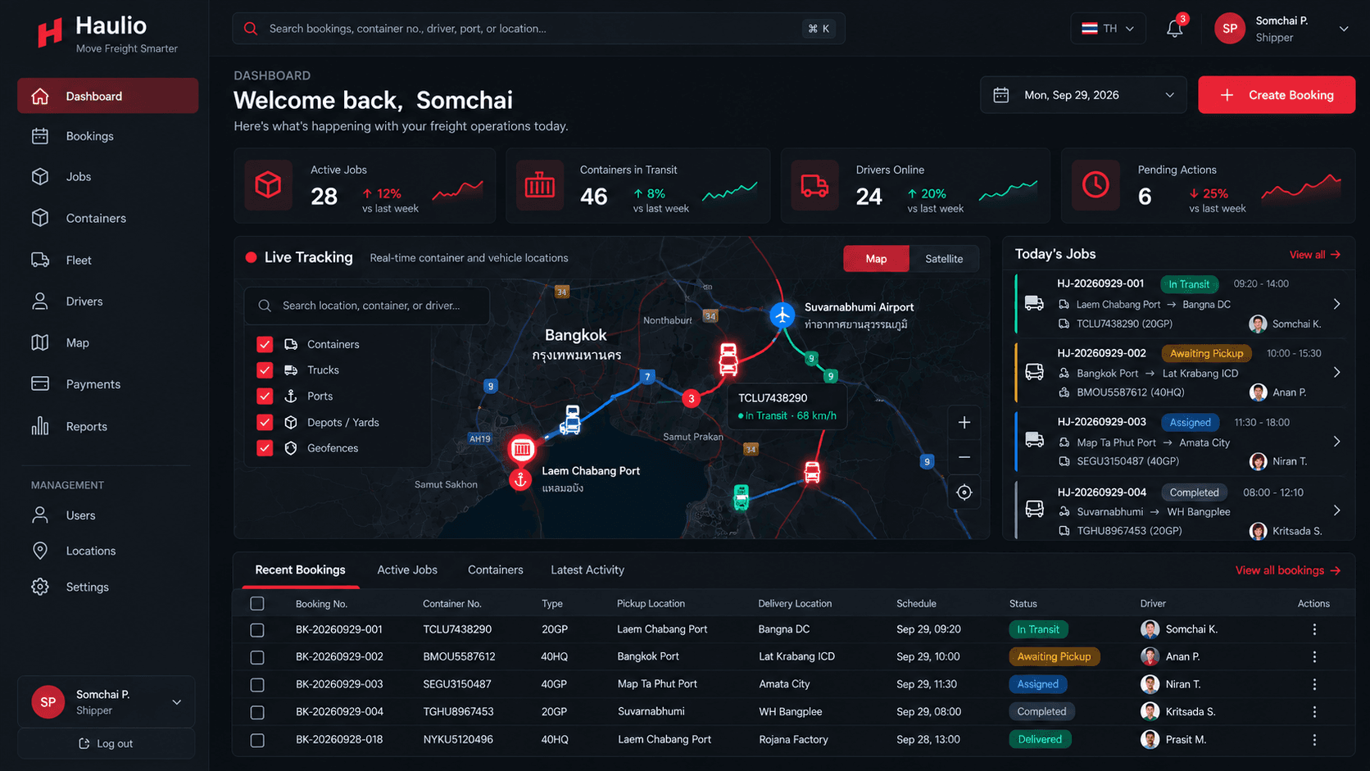Switch map to Satellite view
This screenshot has height=771, width=1370.
(944, 258)
